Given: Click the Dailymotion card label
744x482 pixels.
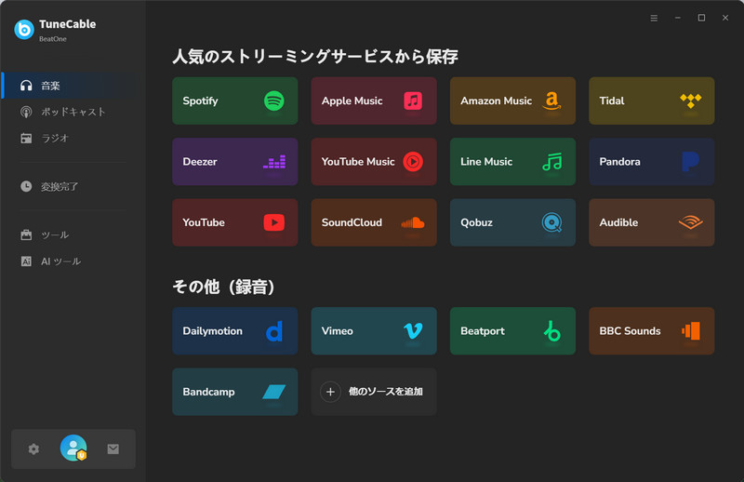Looking at the screenshot, I should 213,331.
